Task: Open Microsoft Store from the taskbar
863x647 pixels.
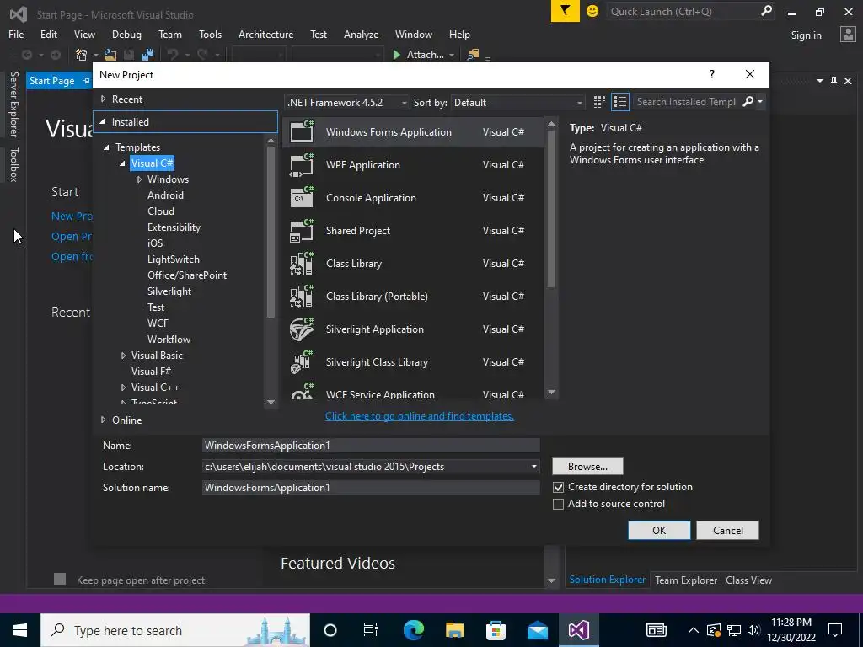Action: [496, 630]
